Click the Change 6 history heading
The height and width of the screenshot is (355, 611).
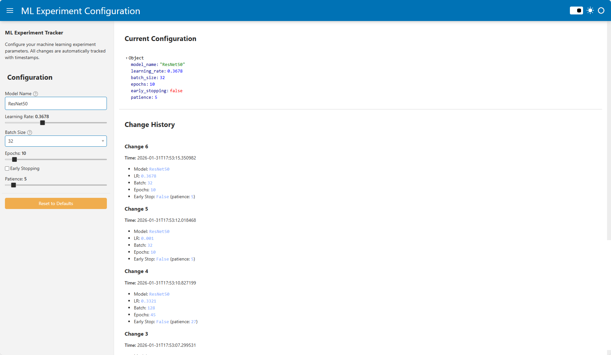136,147
